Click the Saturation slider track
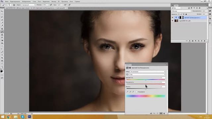Screen dimensions: 212x119 (x=146, y=84)
